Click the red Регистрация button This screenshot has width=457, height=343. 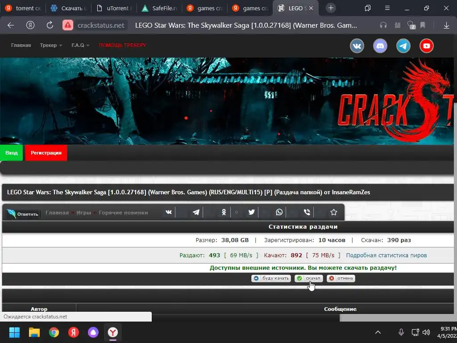pyautogui.click(x=46, y=153)
